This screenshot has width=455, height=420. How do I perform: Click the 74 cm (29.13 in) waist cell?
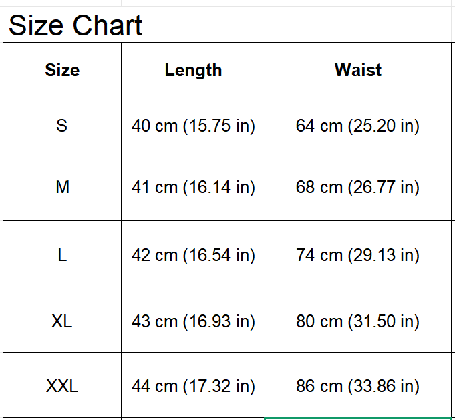pos(358,255)
